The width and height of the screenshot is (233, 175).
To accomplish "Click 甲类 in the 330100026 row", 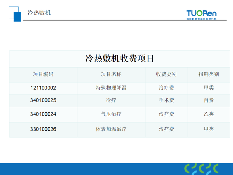I will pos(209,129).
